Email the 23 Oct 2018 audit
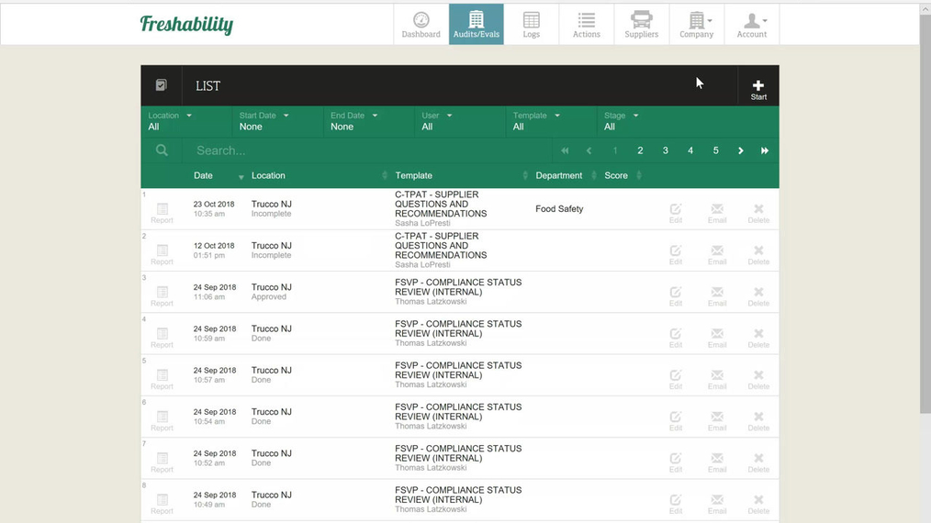Screen dimensions: 931x523 tap(717, 213)
